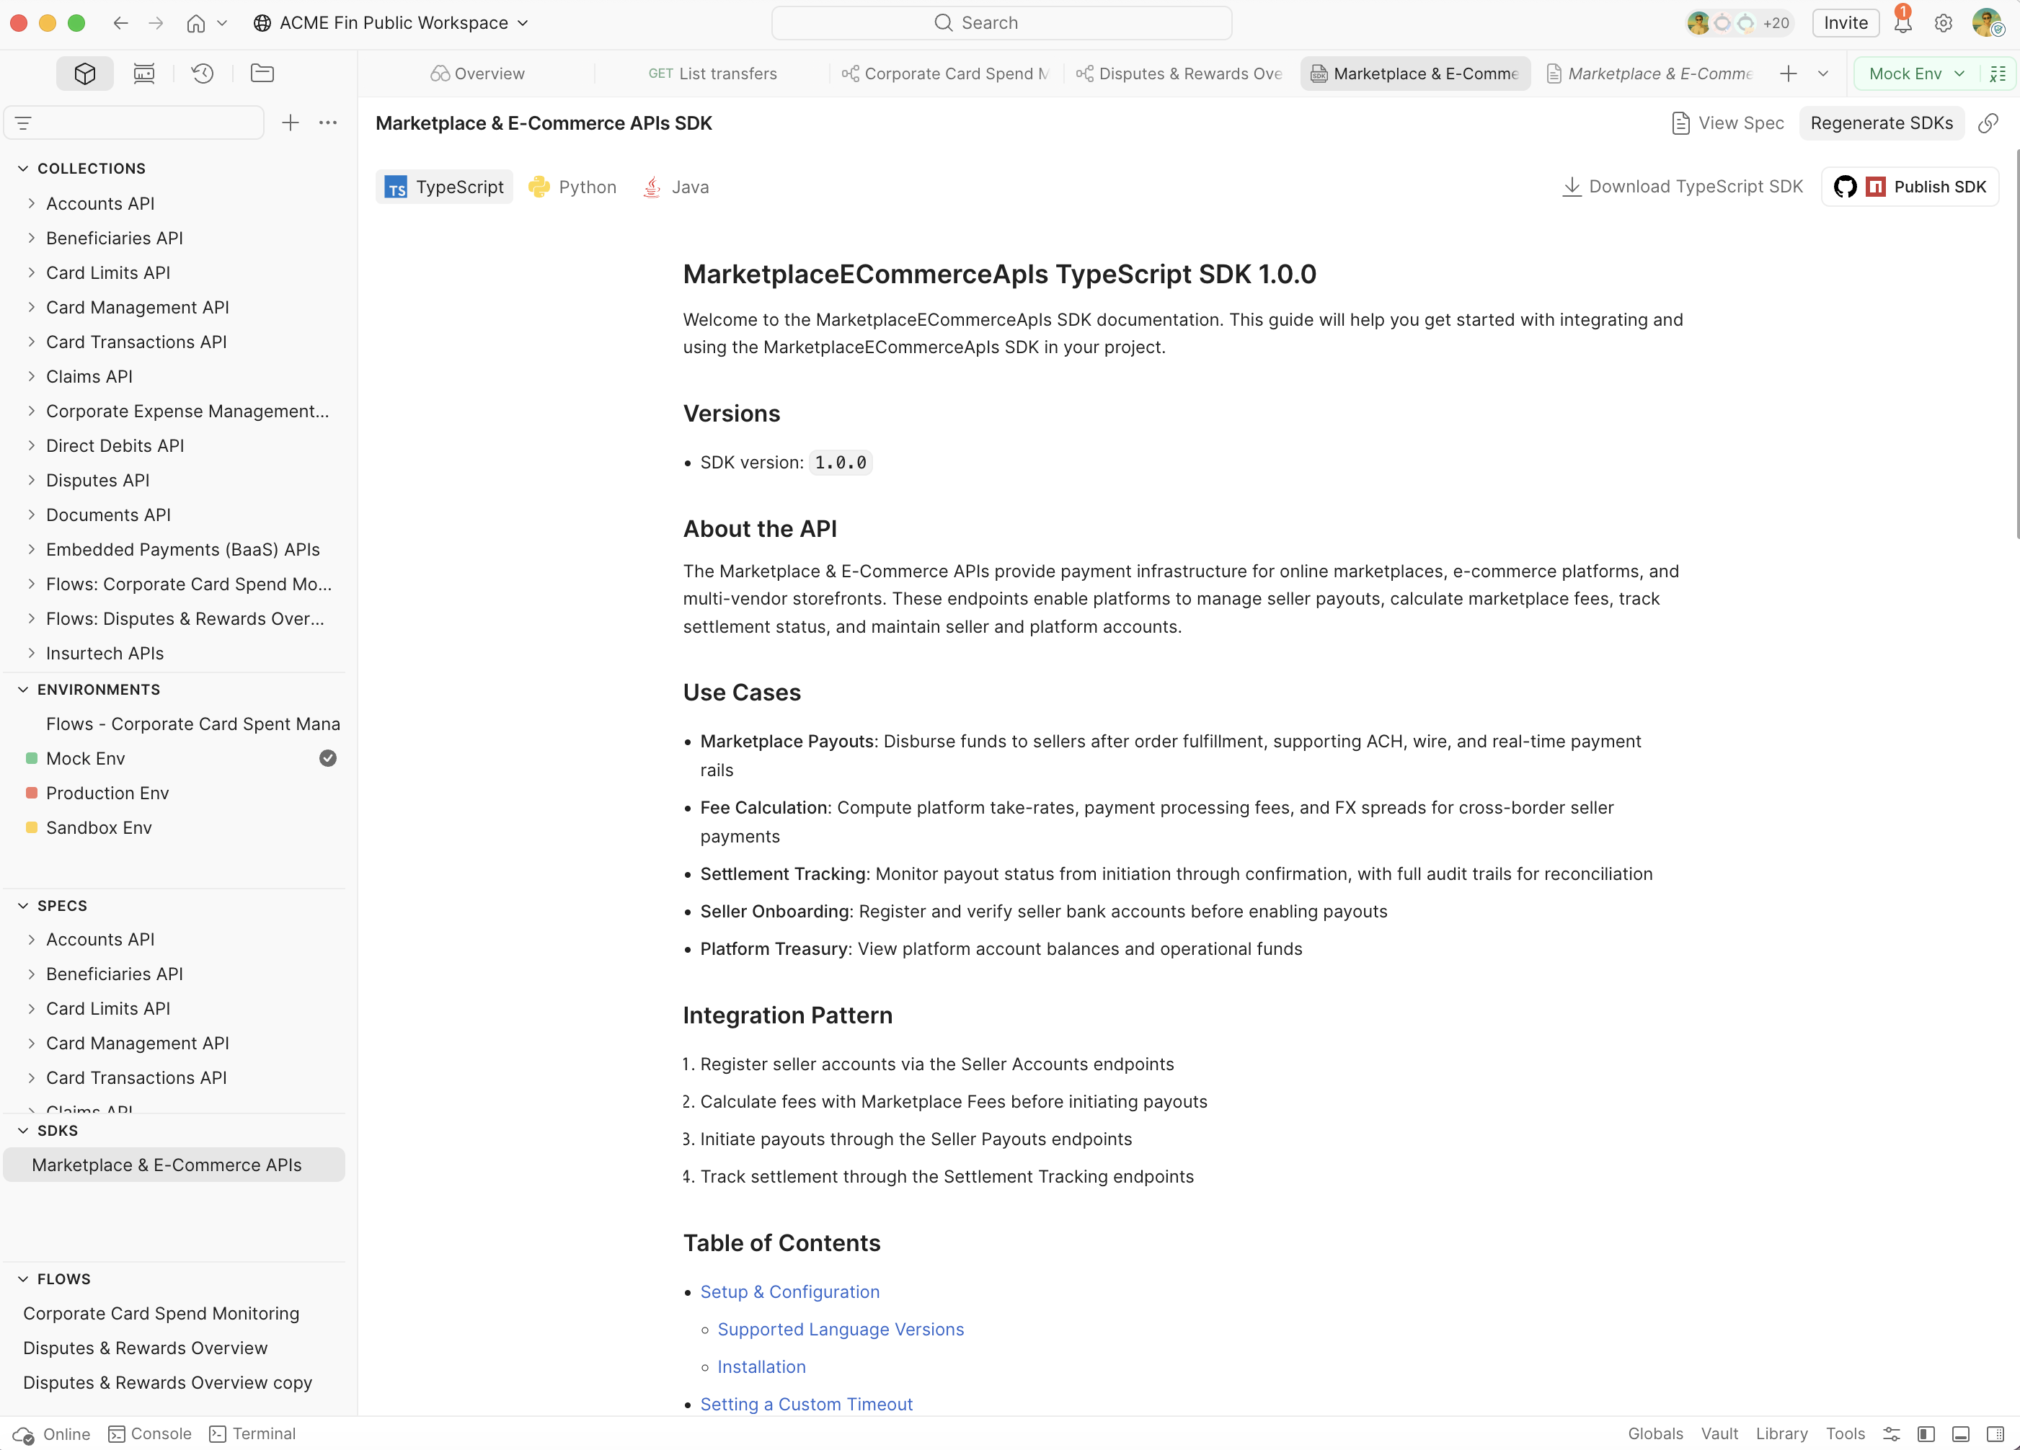Open notifications bell icon
This screenshot has height=1450, width=2020.
pos(1902,23)
